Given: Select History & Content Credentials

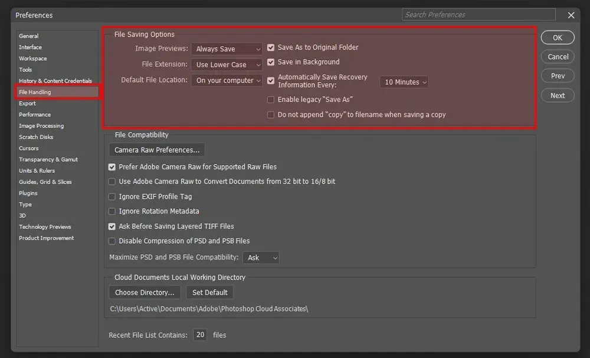Looking at the screenshot, I should pyautogui.click(x=55, y=81).
